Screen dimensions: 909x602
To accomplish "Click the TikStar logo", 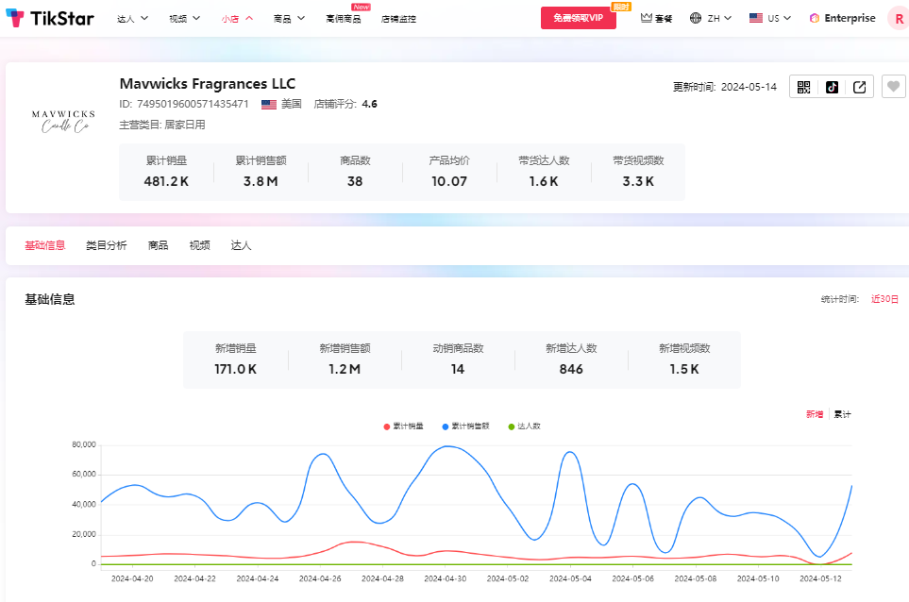I will pyautogui.click(x=50, y=19).
